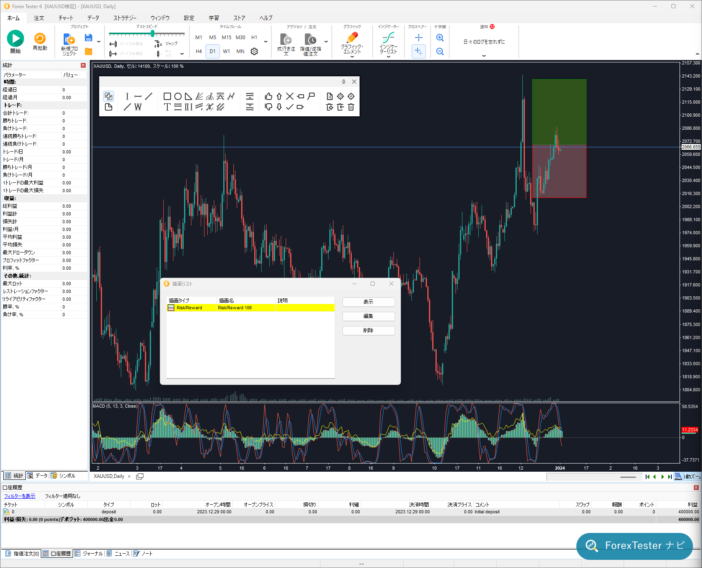702x568 pixels.
Task: Switch to the ニュース bottom tab
Action: click(118, 554)
